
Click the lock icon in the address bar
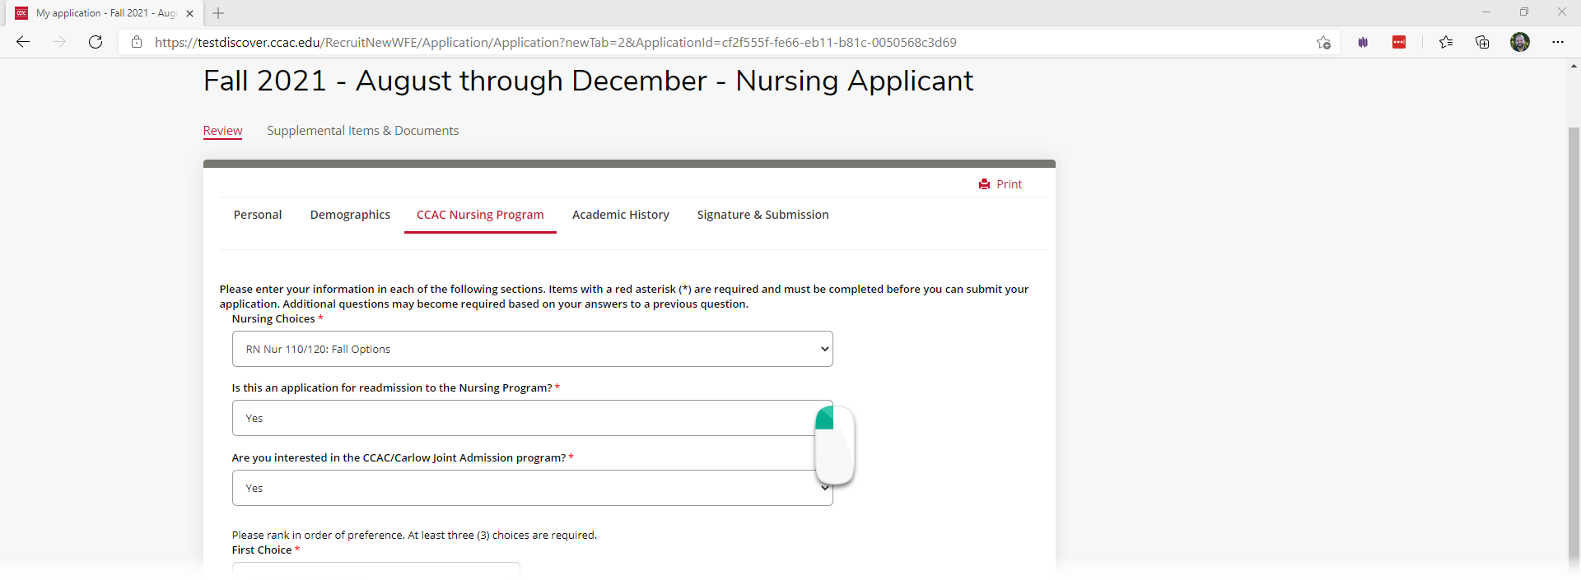click(137, 42)
